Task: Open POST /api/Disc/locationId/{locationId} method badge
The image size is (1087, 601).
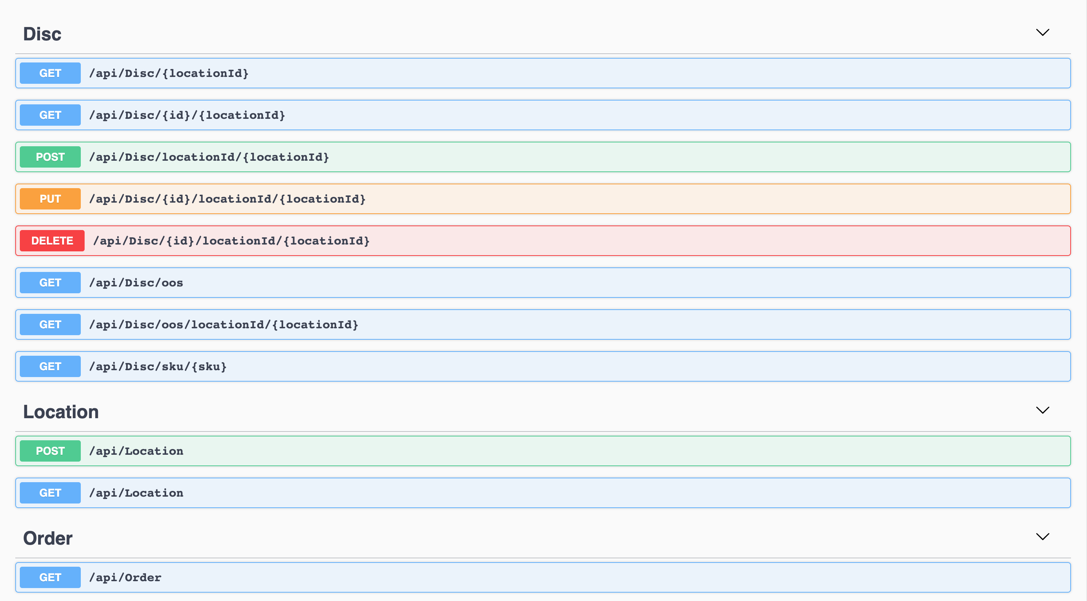Action: pos(50,157)
